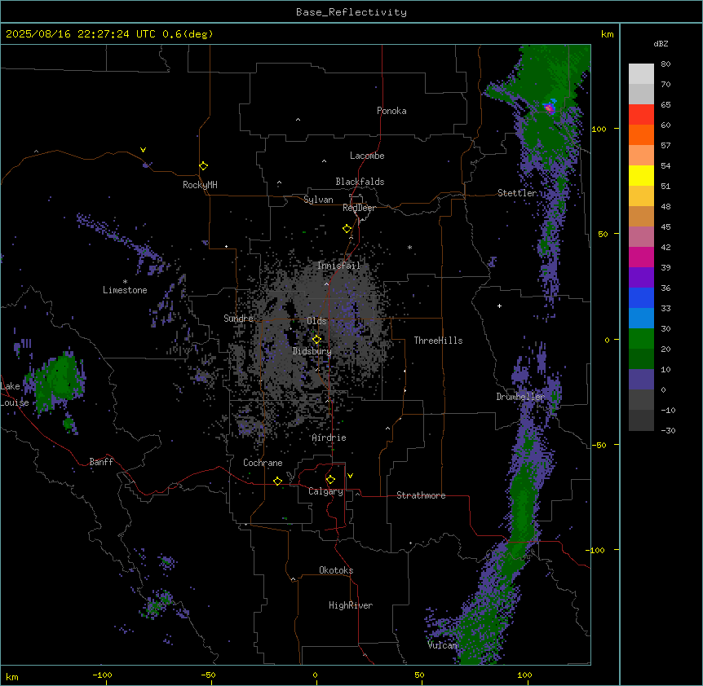703x686 pixels.
Task: Select the slate purple swatch between 10 and 0
Action: 641,380
